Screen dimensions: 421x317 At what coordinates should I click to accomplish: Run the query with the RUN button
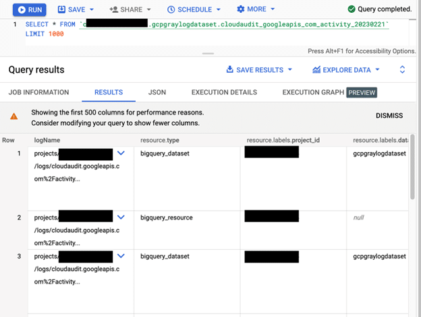click(x=29, y=9)
